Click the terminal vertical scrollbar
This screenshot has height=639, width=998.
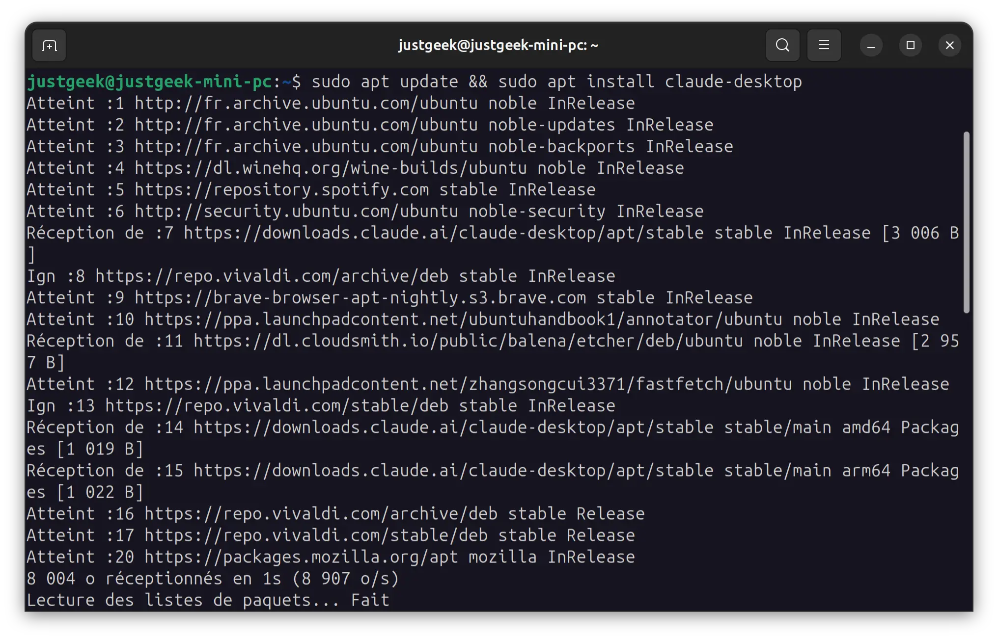966,222
